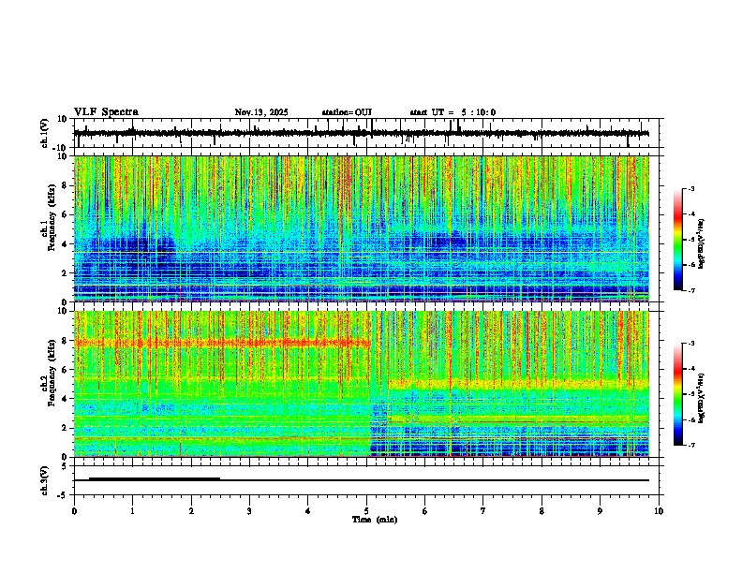Click the 'ch.3(V)' axis label
Viewport: 742px width, 573px height.
pos(45,480)
